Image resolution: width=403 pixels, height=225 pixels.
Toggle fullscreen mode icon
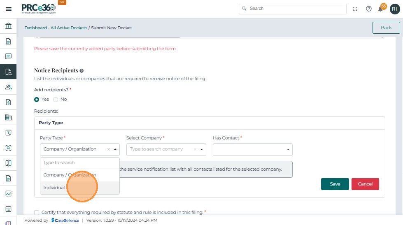click(355, 9)
